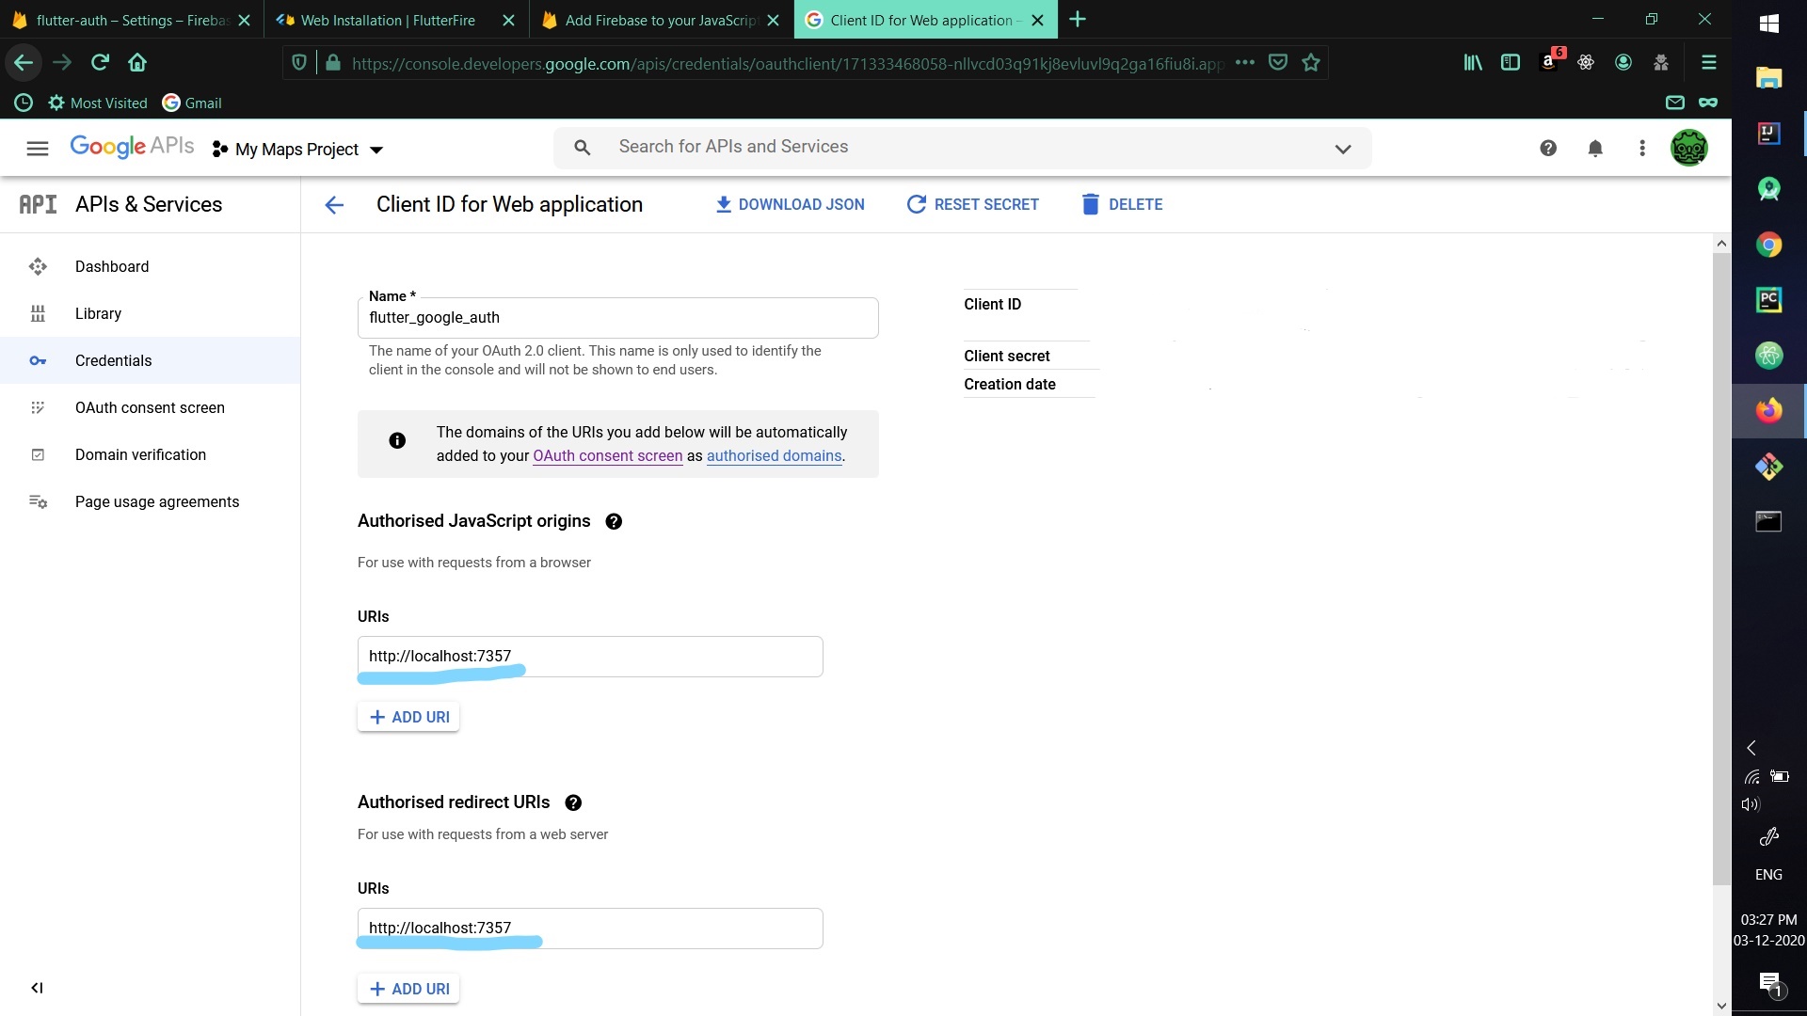Open the notifications bell icon

(x=1595, y=148)
